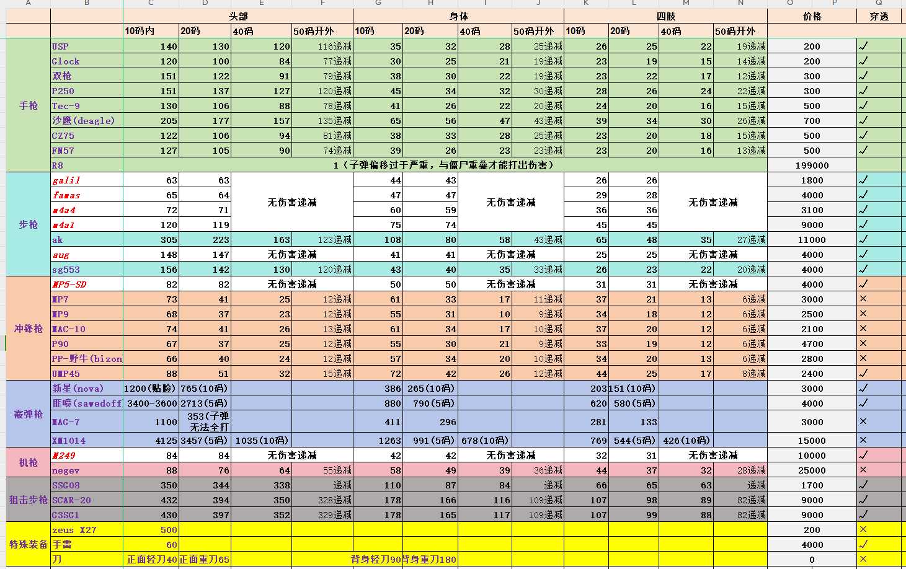Click the sg553 weapon name cell
The height and width of the screenshot is (569, 906).
click(87, 269)
